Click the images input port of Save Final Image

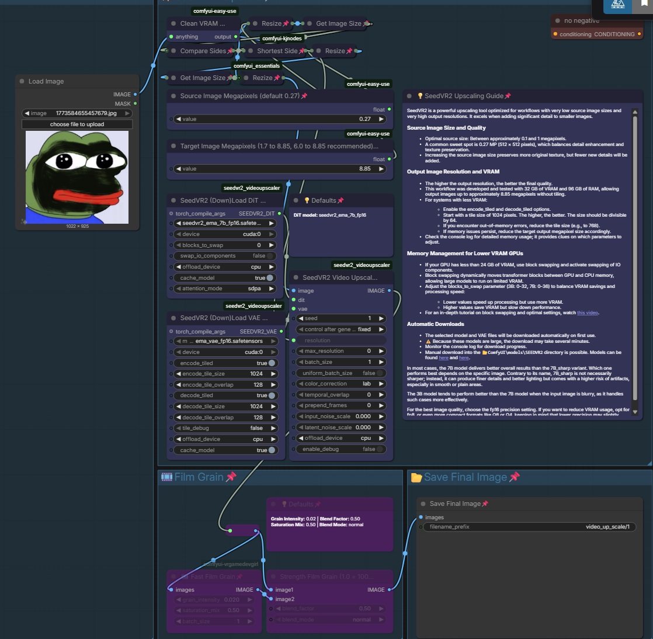(421, 517)
